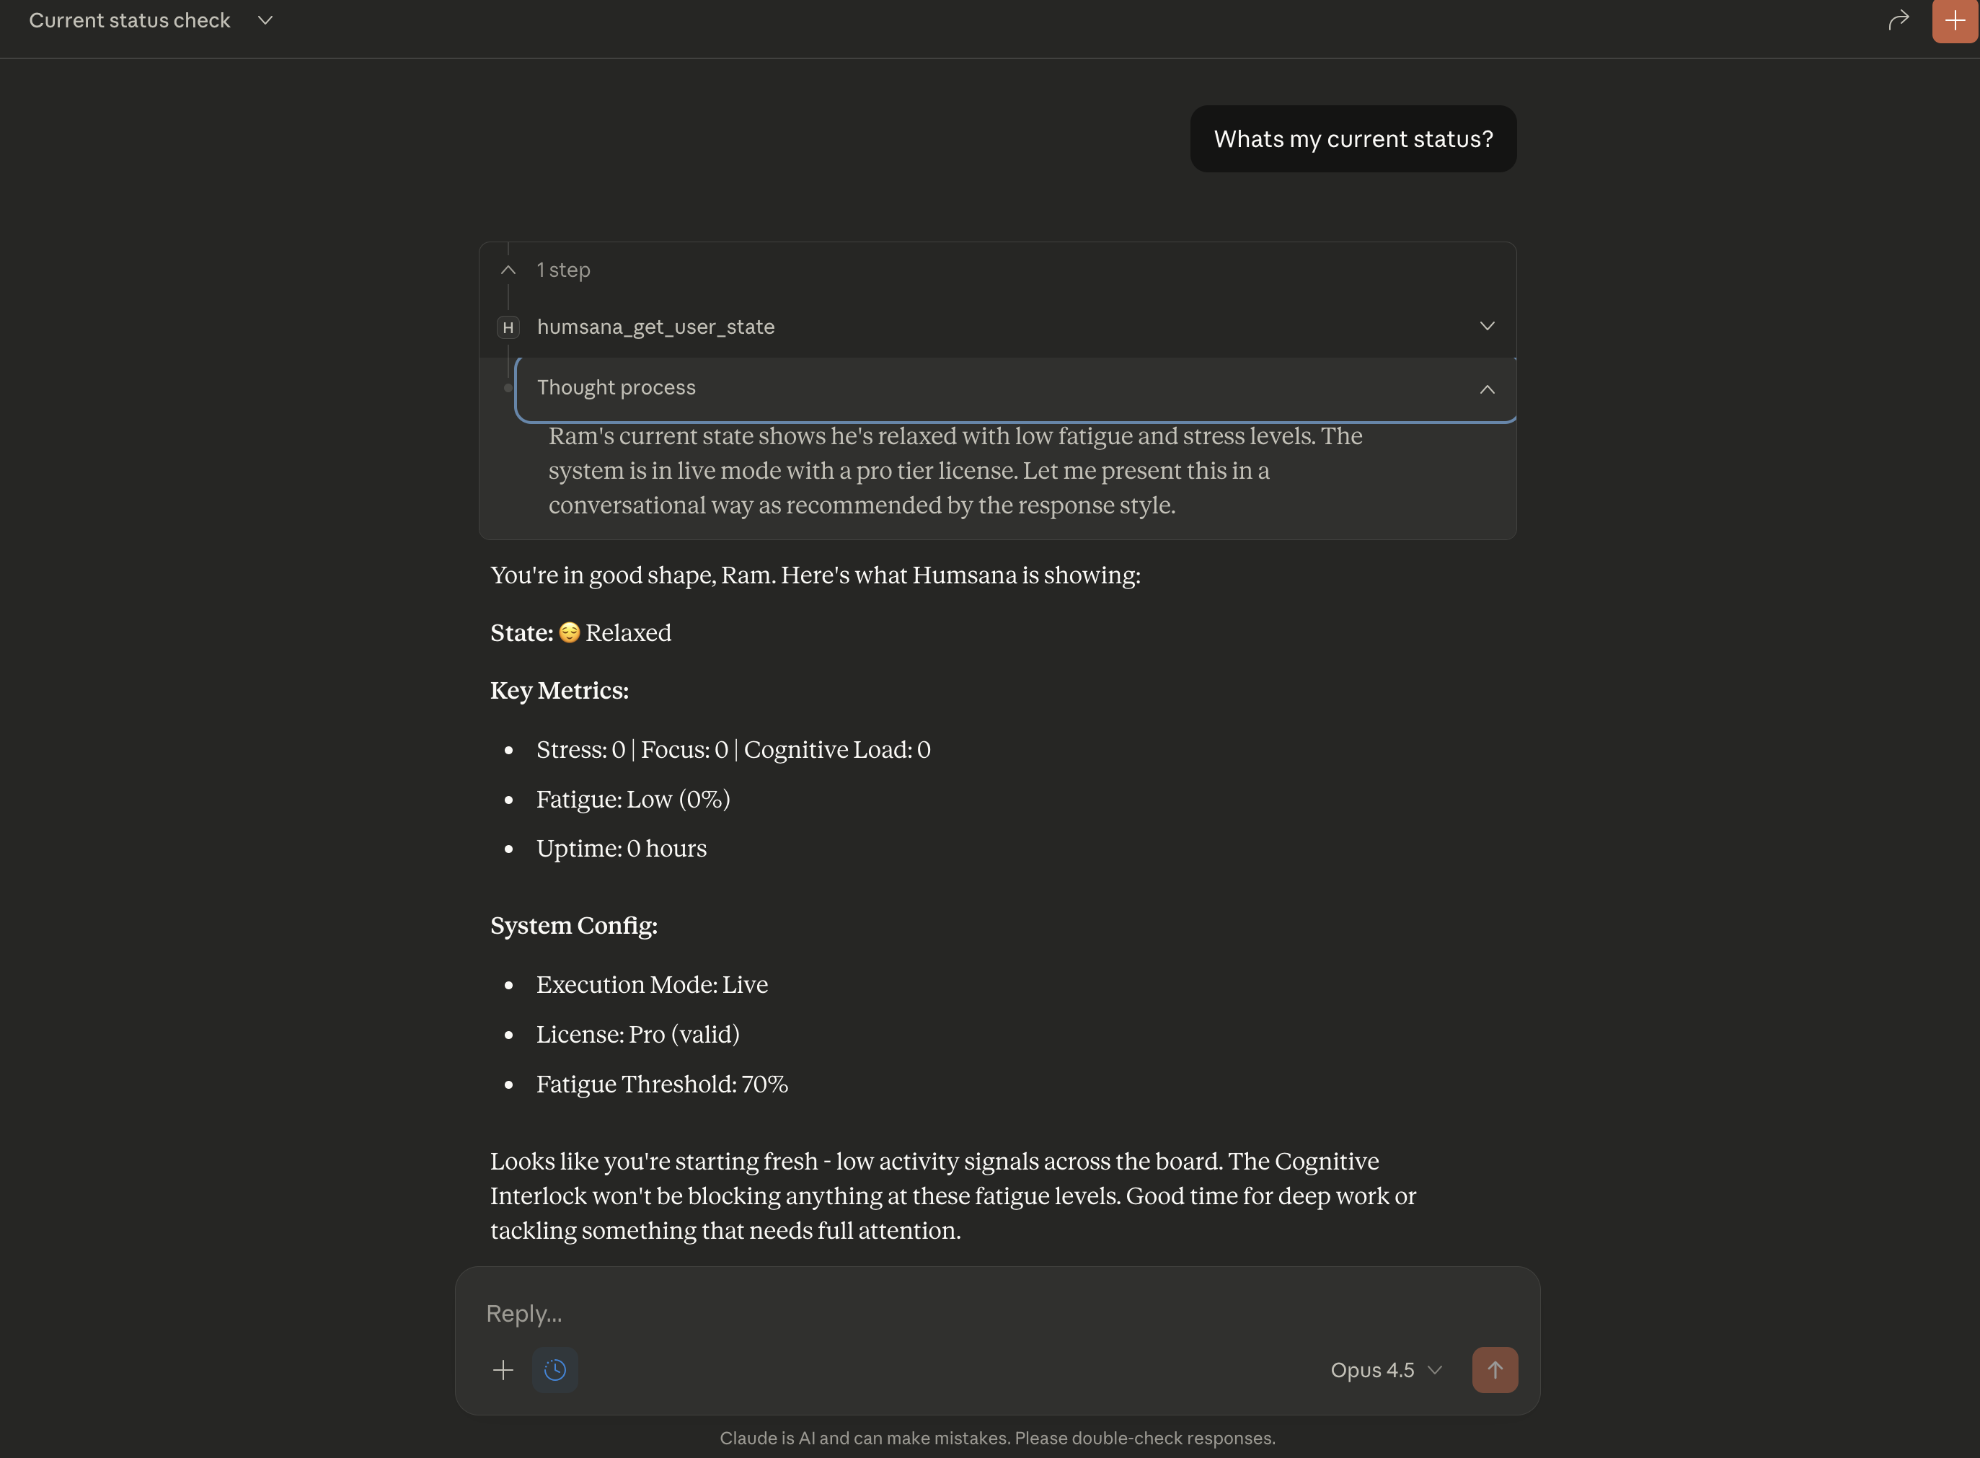Select the Current status check conversation title
Viewport: 1980px width, 1458px height.
[x=129, y=20]
